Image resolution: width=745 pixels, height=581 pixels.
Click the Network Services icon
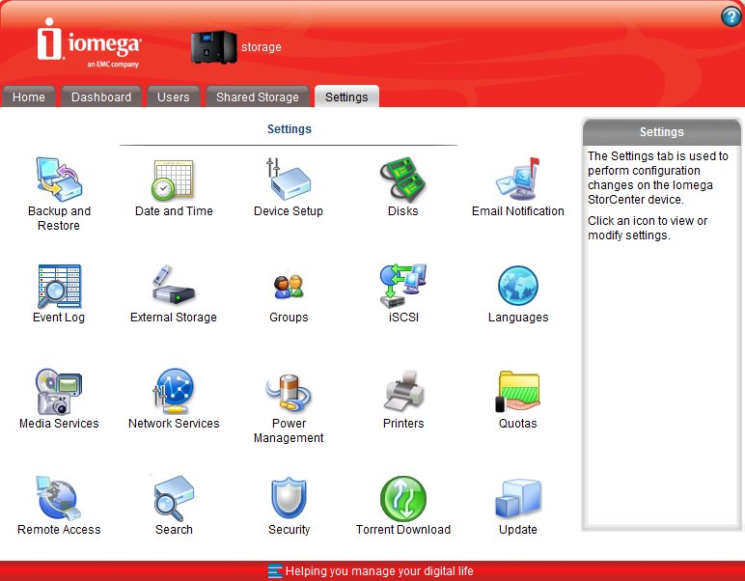pyautogui.click(x=174, y=392)
